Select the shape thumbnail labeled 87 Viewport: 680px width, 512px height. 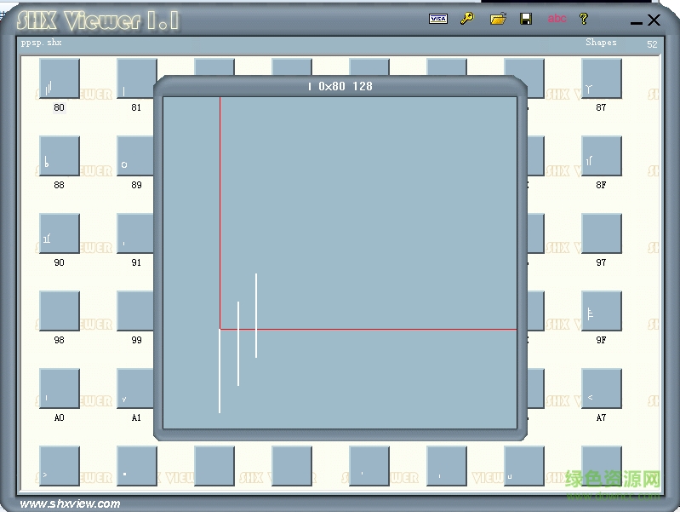click(x=602, y=78)
